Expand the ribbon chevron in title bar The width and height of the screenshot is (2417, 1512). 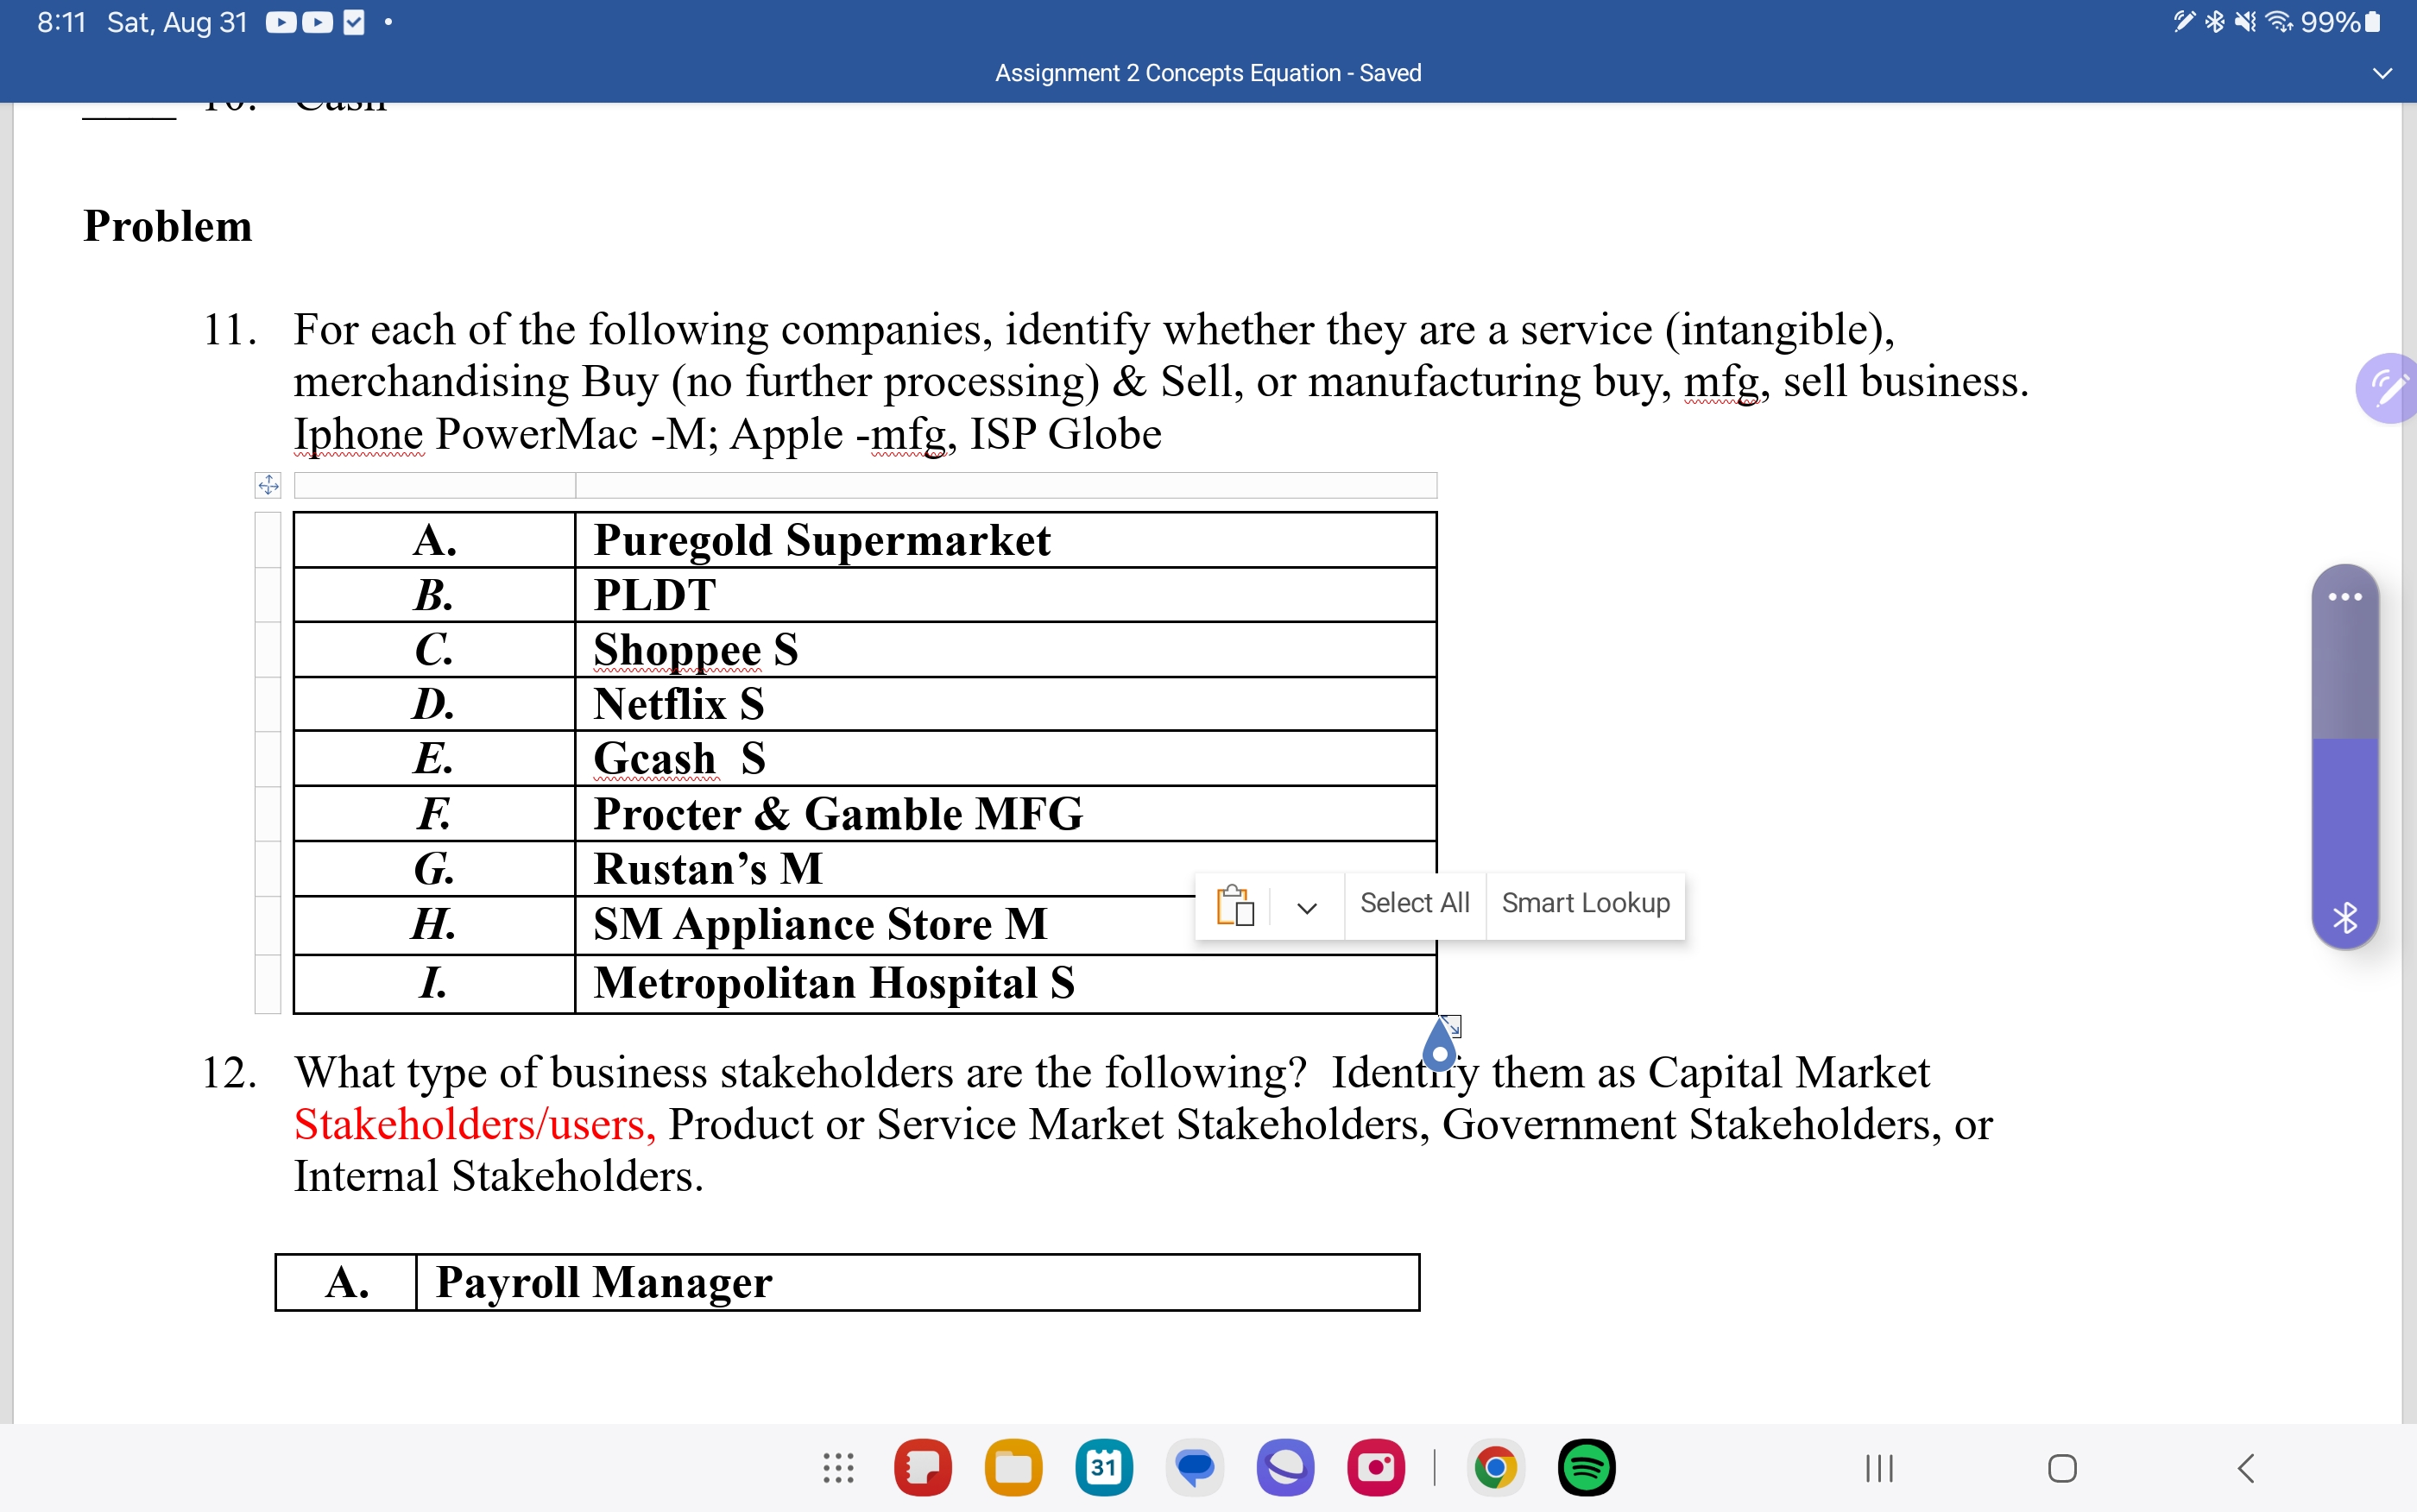pos(2382,73)
